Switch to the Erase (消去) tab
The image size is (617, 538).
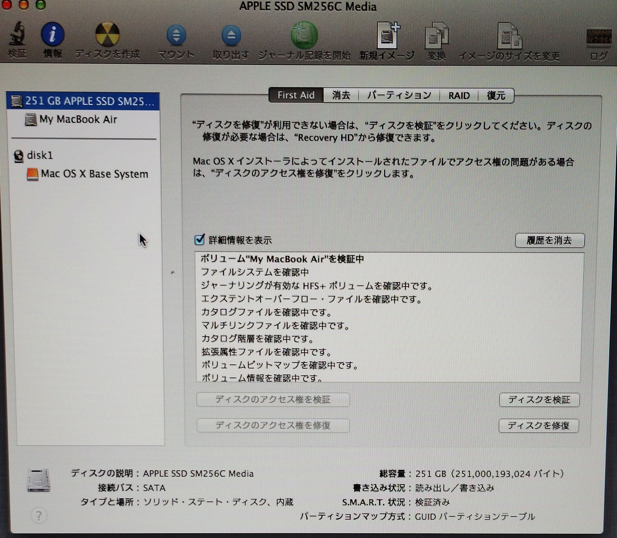341,95
